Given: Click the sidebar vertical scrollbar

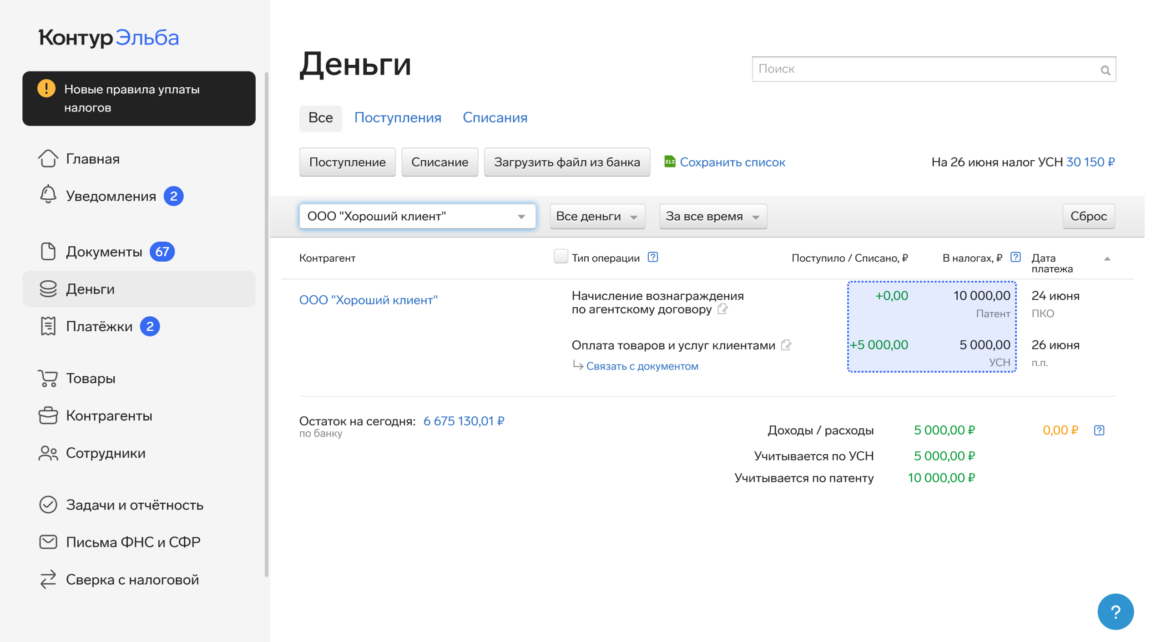Looking at the screenshot, I should (267, 324).
